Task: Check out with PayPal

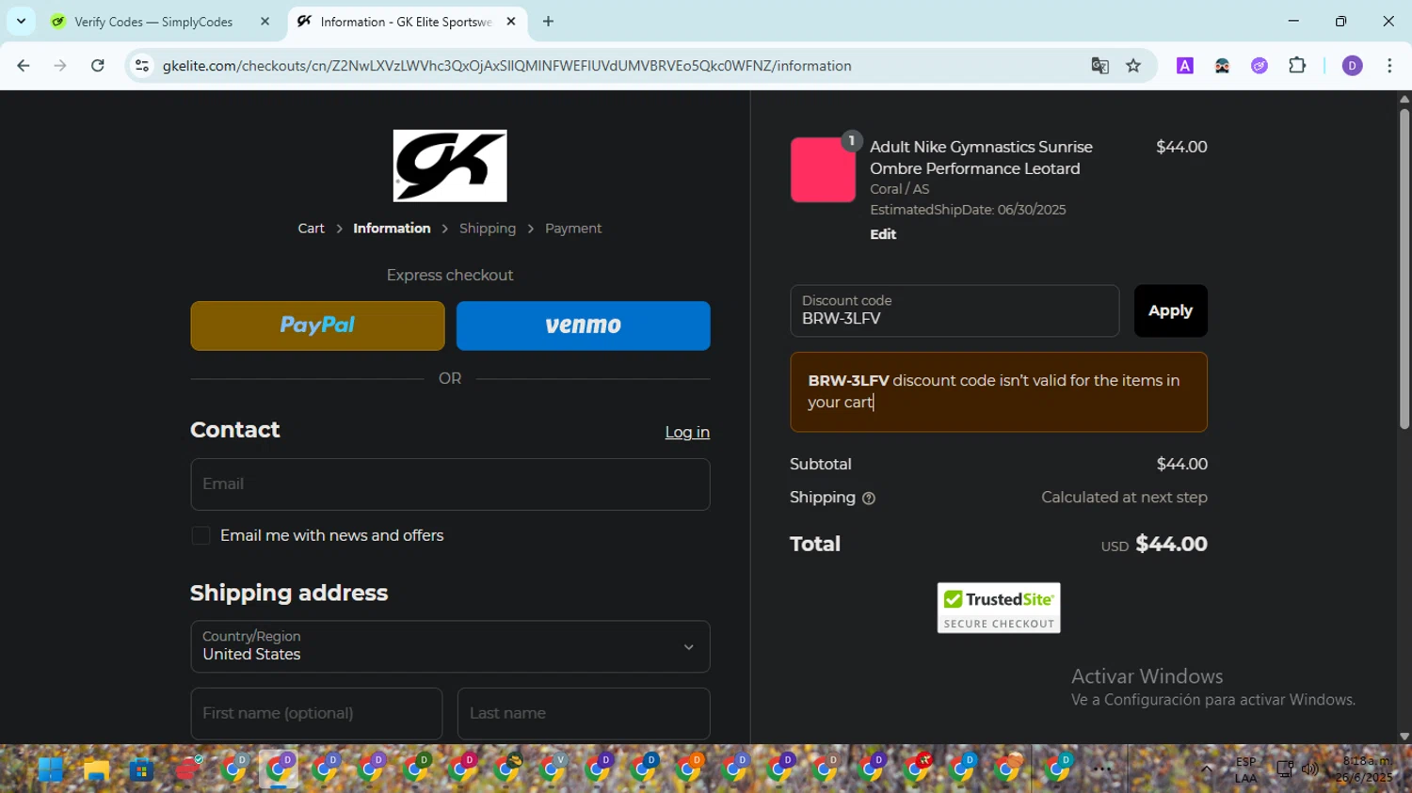Action: coord(317,325)
